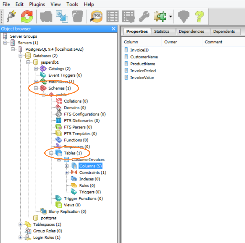This screenshot has height=243, width=245.
Task: Expand the Columns (5) node
Action: pyautogui.click(x=66, y=166)
